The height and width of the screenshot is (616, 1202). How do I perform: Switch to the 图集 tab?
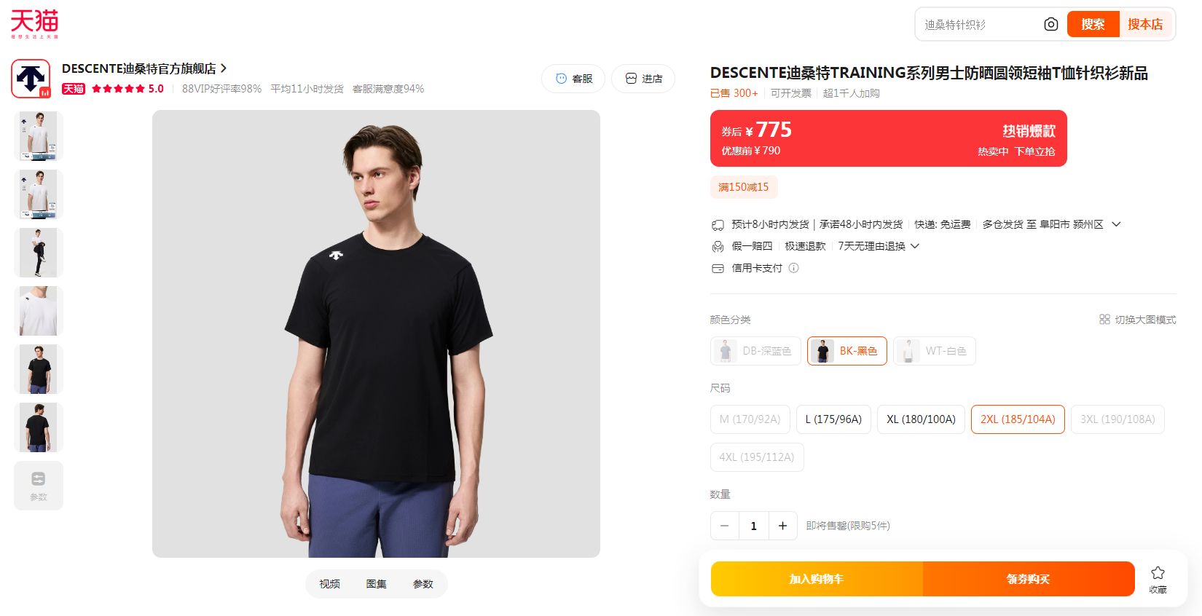tap(376, 584)
